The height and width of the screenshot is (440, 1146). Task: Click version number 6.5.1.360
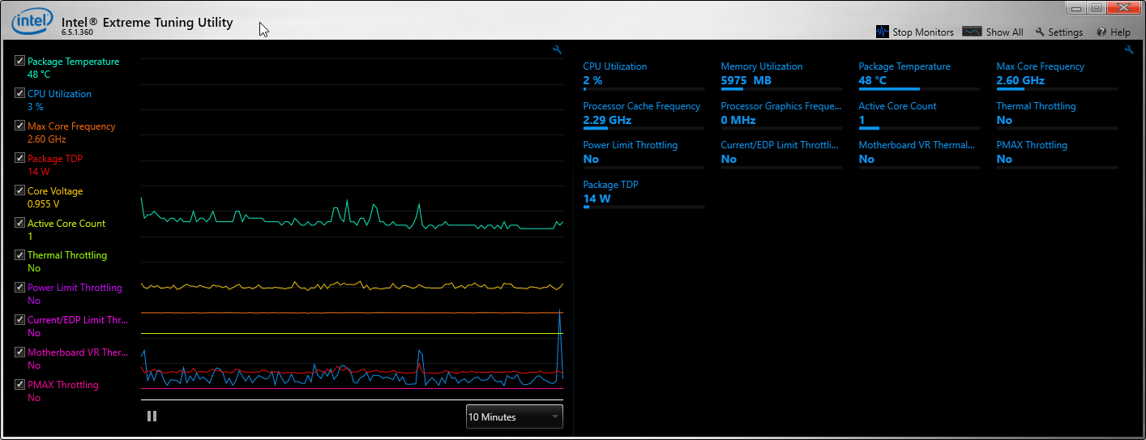pos(77,33)
